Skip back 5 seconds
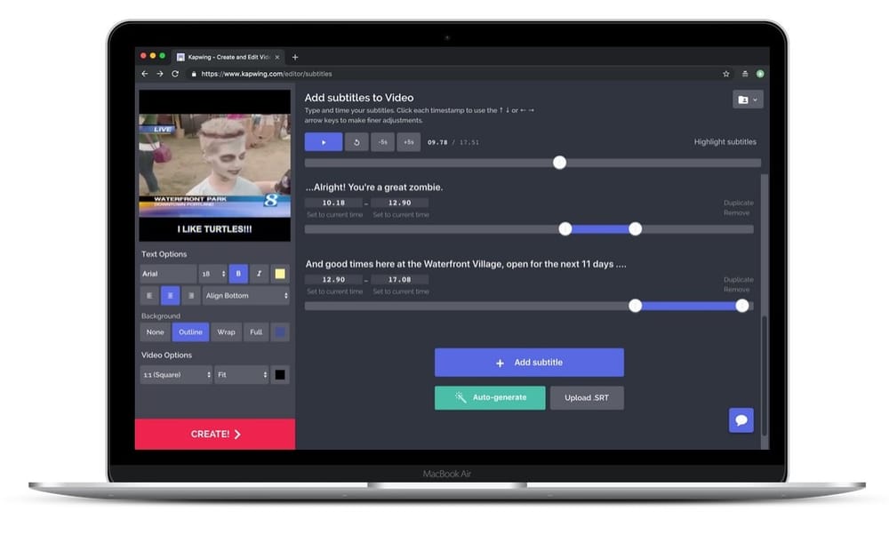Image resolution: width=889 pixels, height=535 pixels. [382, 142]
